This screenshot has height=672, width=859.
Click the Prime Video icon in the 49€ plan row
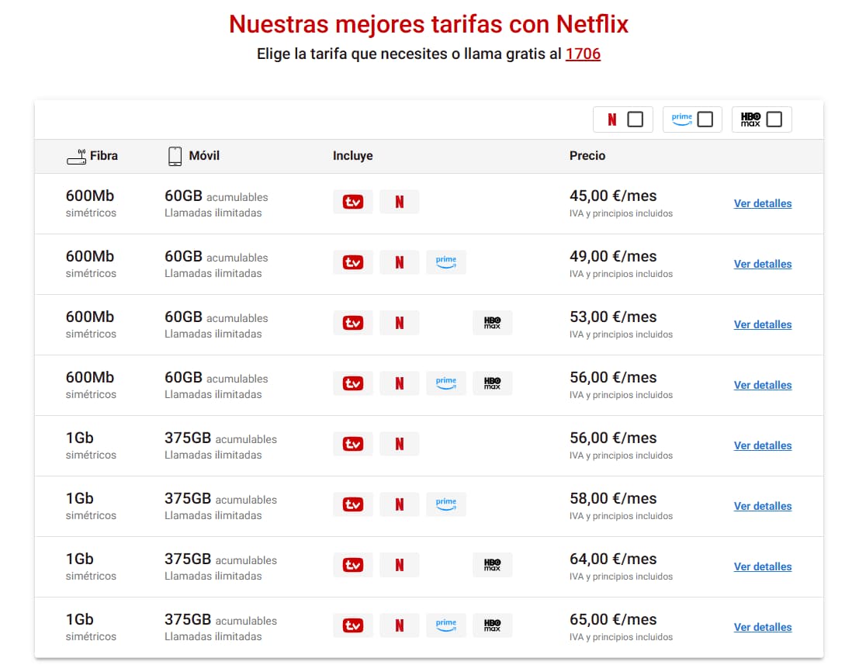click(446, 262)
